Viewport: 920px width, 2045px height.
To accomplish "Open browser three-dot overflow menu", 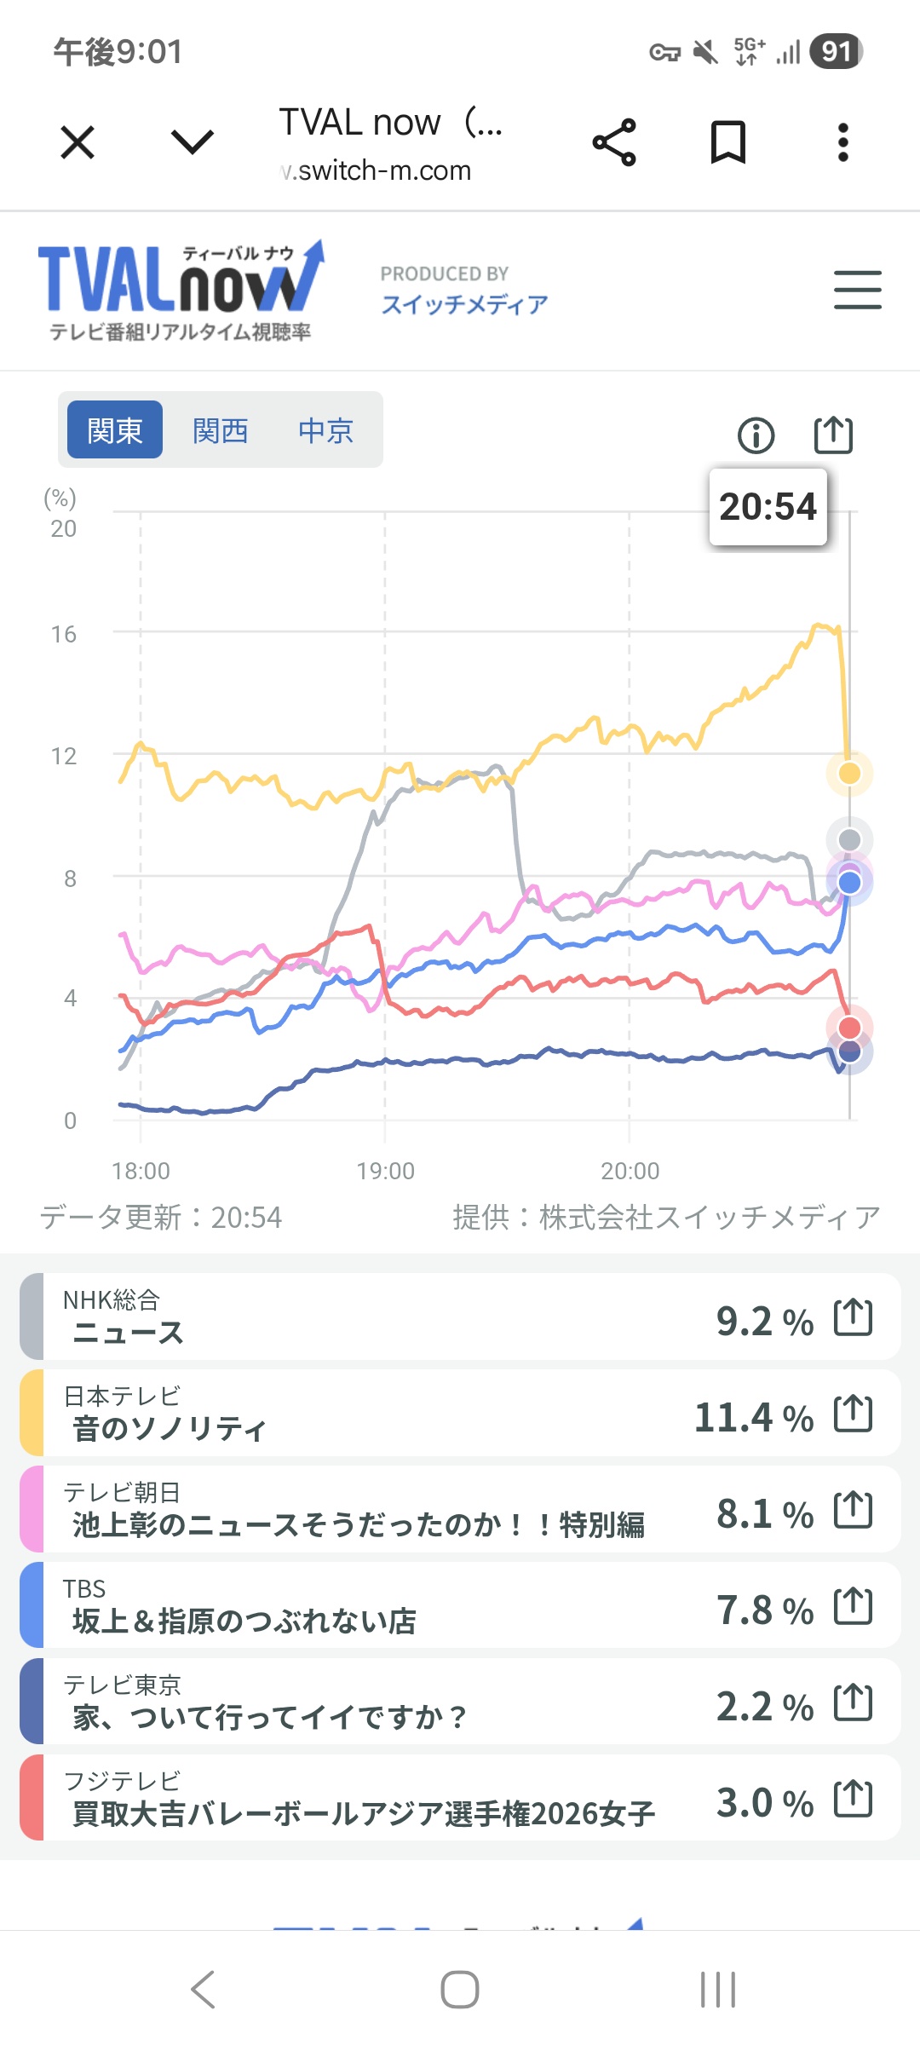I will [843, 142].
